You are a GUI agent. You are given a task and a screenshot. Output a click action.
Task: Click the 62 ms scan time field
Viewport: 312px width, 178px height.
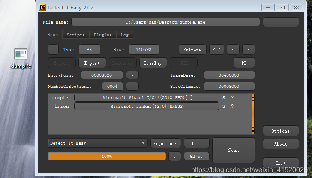(x=197, y=156)
